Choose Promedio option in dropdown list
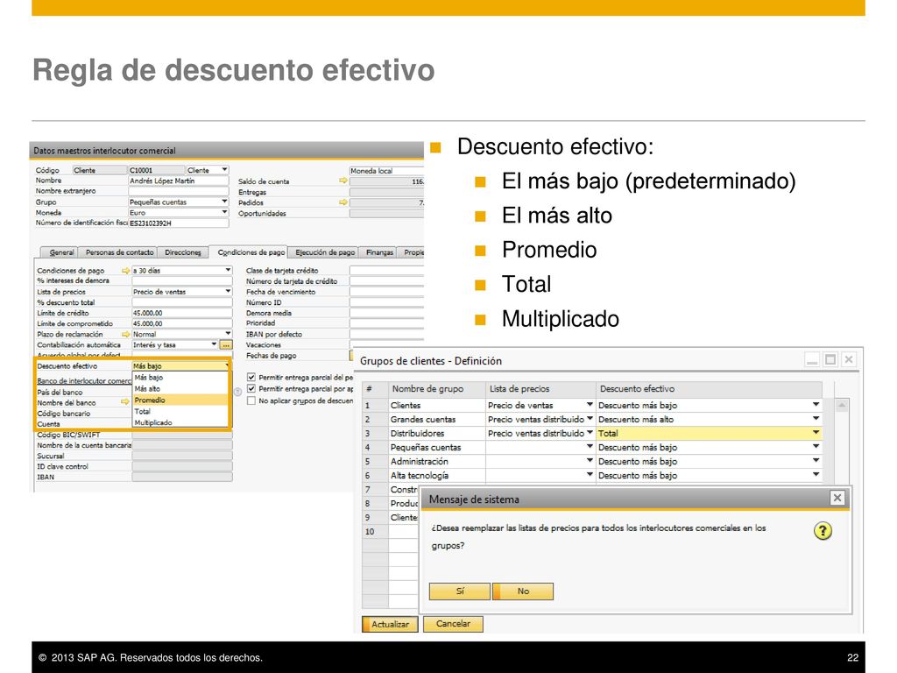This screenshot has height=673, width=897. click(180, 400)
